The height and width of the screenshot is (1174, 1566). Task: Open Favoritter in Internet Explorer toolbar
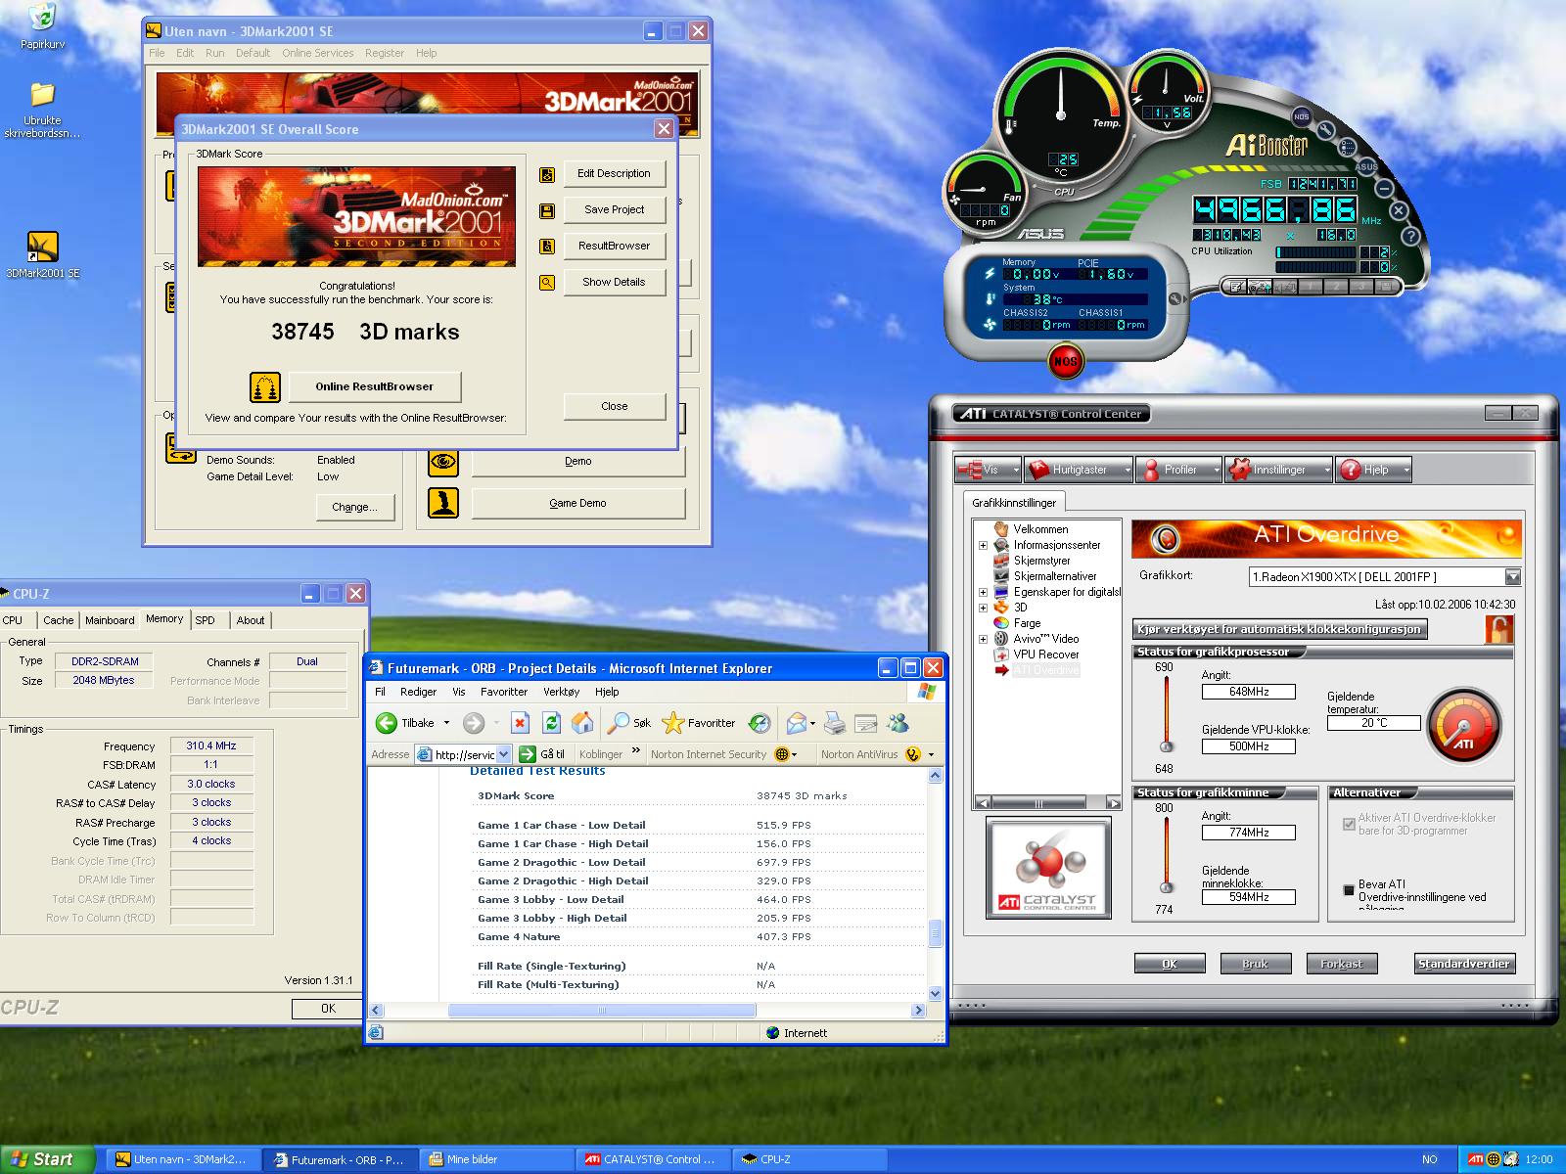point(699,724)
